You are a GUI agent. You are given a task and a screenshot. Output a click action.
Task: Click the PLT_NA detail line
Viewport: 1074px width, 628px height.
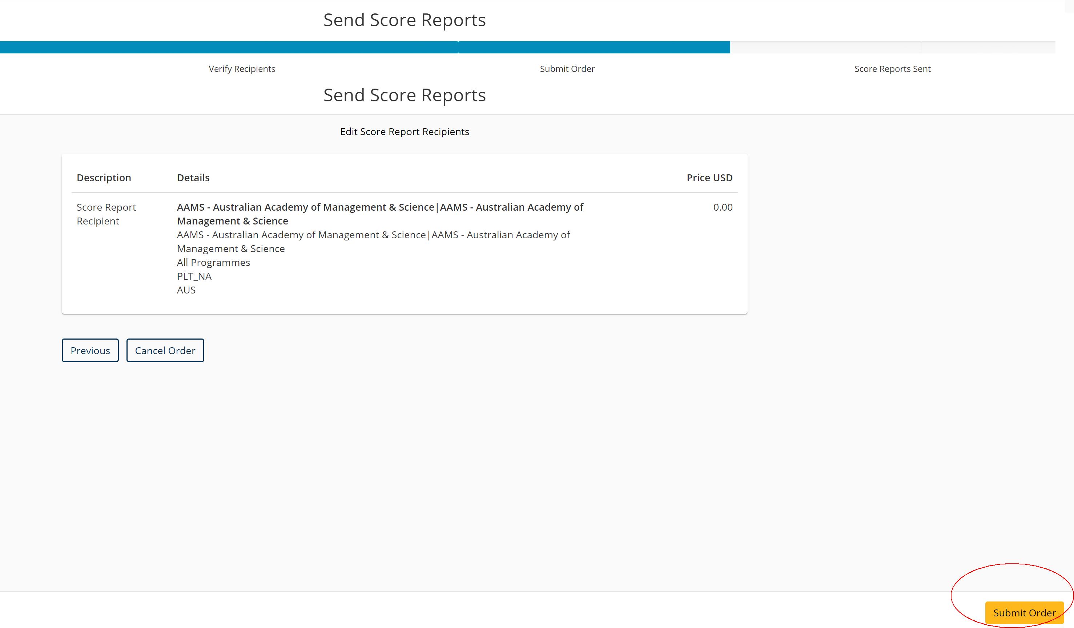coord(194,276)
